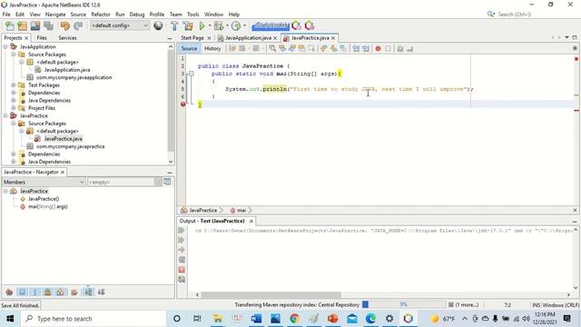Click the Stop Macro Recording square icon
The height and width of the screenshot is (327, 581).
388,48
